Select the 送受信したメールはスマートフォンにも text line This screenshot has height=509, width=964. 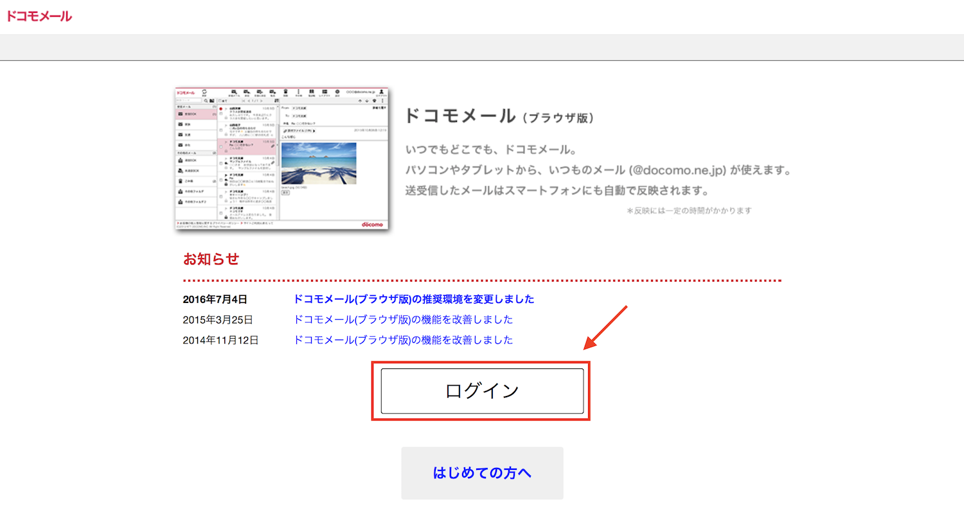(x=557, y=191)
